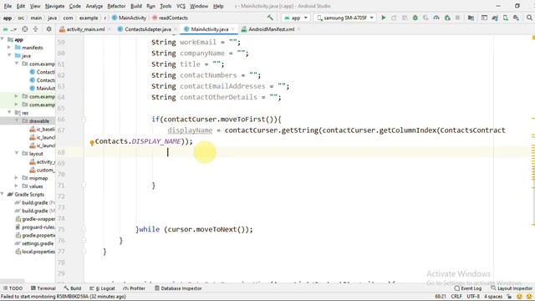Open the File menu

(8, 6)
